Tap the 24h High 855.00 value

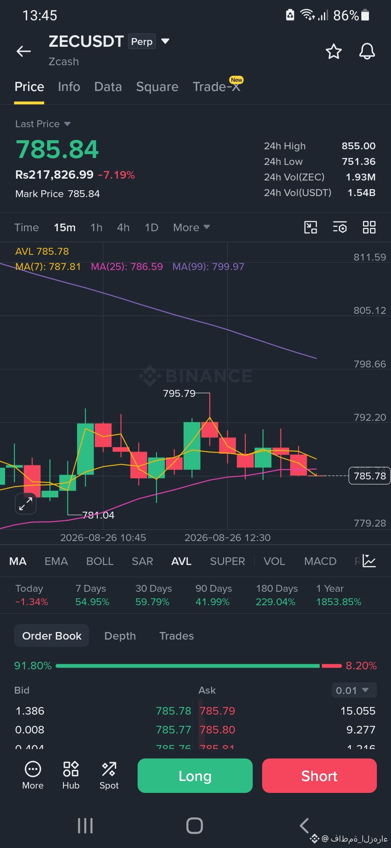[x=358, y=146]
